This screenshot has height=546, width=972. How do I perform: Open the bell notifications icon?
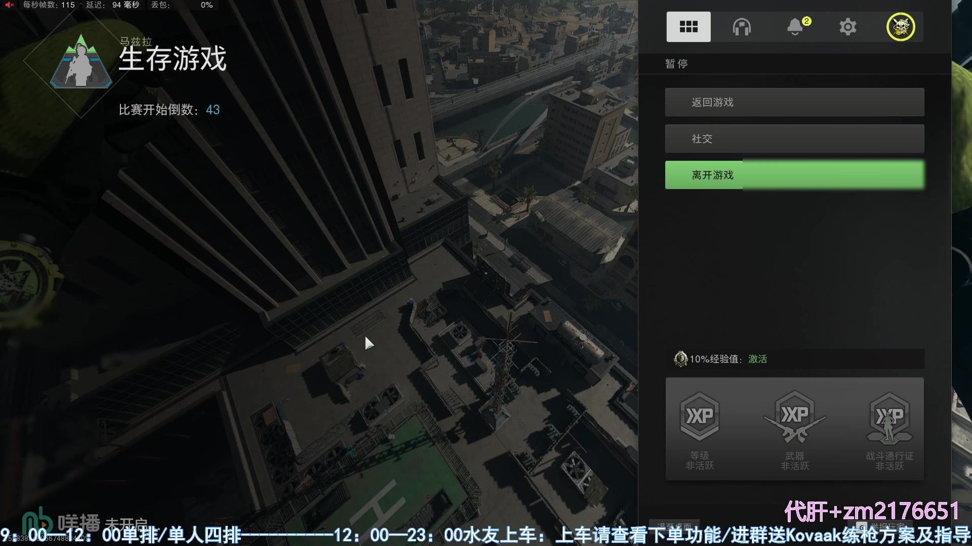click(795, 27)
